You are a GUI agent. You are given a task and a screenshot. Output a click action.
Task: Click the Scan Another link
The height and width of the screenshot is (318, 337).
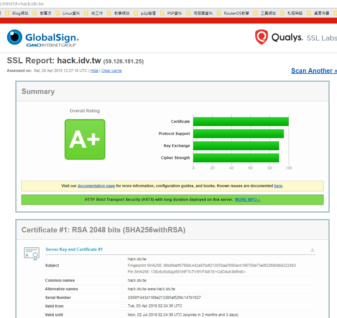314,71
